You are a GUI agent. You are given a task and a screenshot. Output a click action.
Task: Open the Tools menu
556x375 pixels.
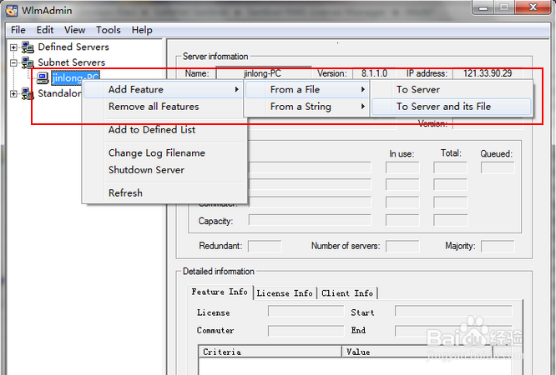[x=109, y=30]
